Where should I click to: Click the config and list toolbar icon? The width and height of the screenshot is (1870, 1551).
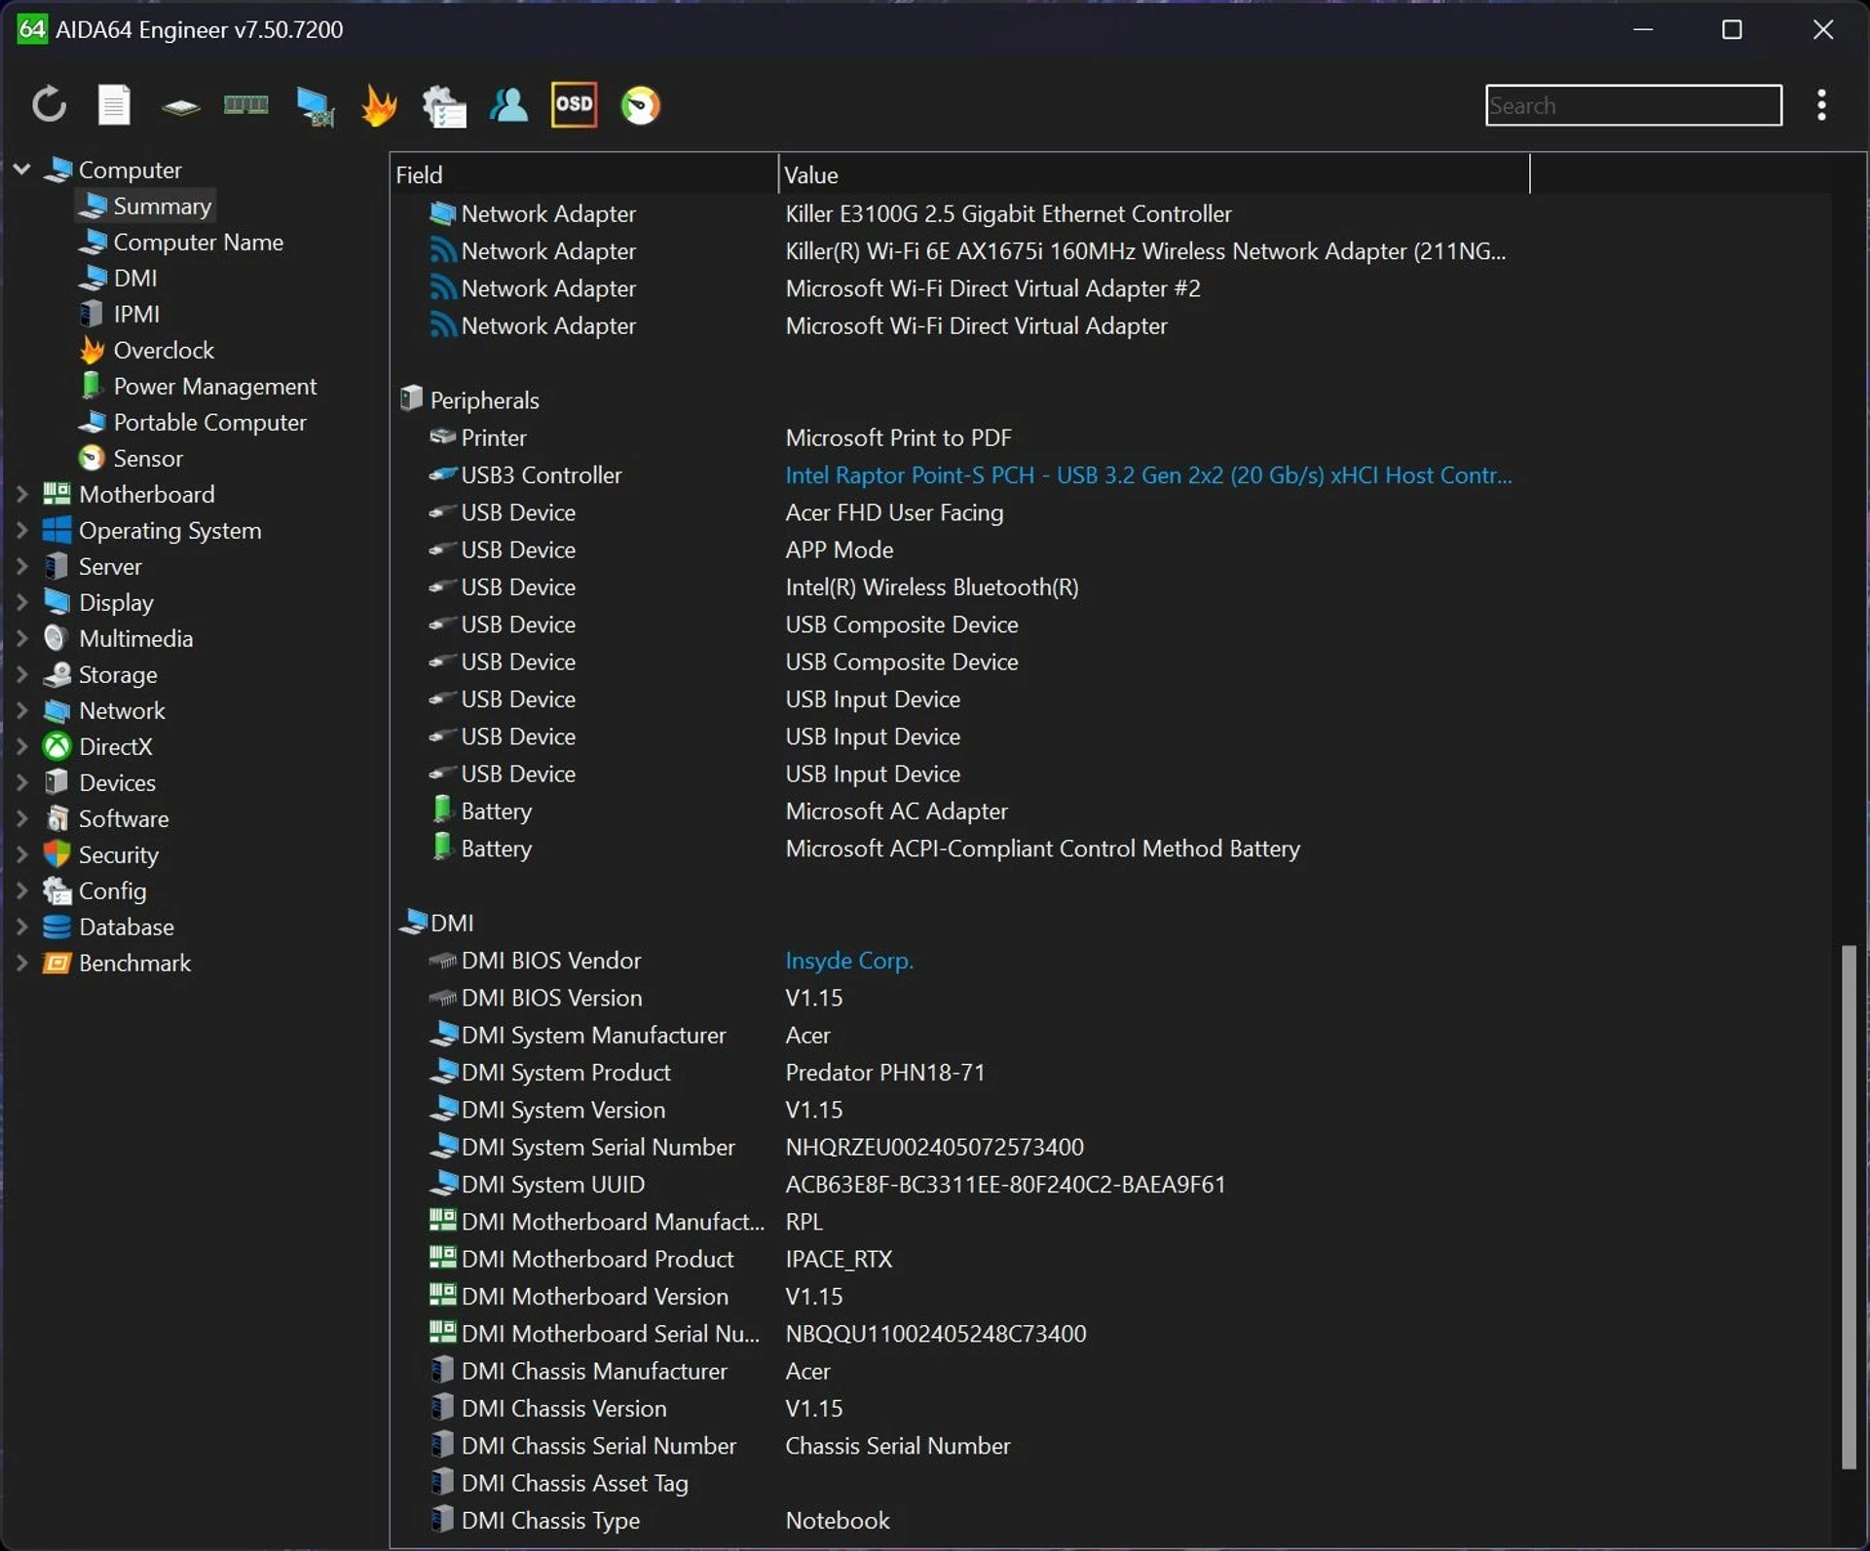tap(444, 106)
